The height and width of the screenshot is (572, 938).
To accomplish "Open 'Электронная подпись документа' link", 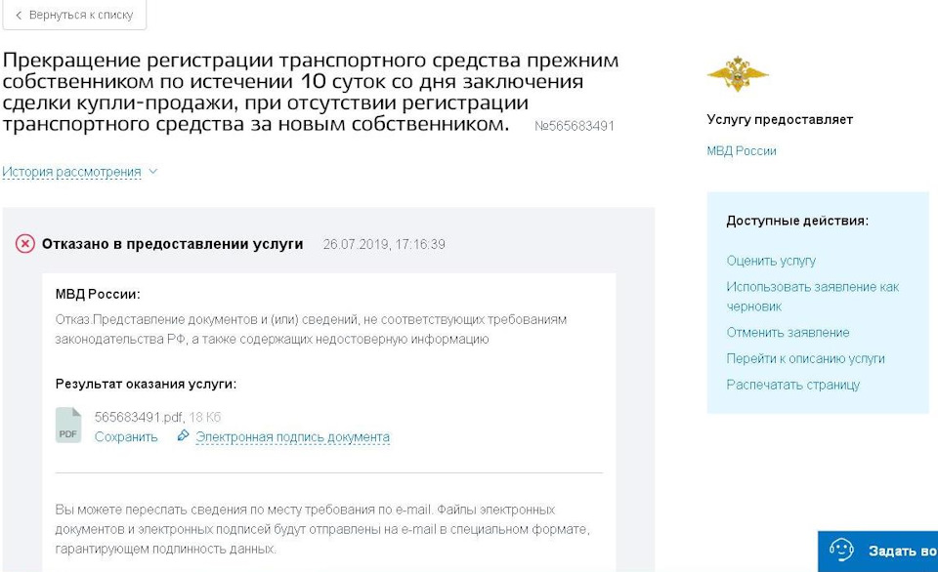I will [x=292, y=437].
